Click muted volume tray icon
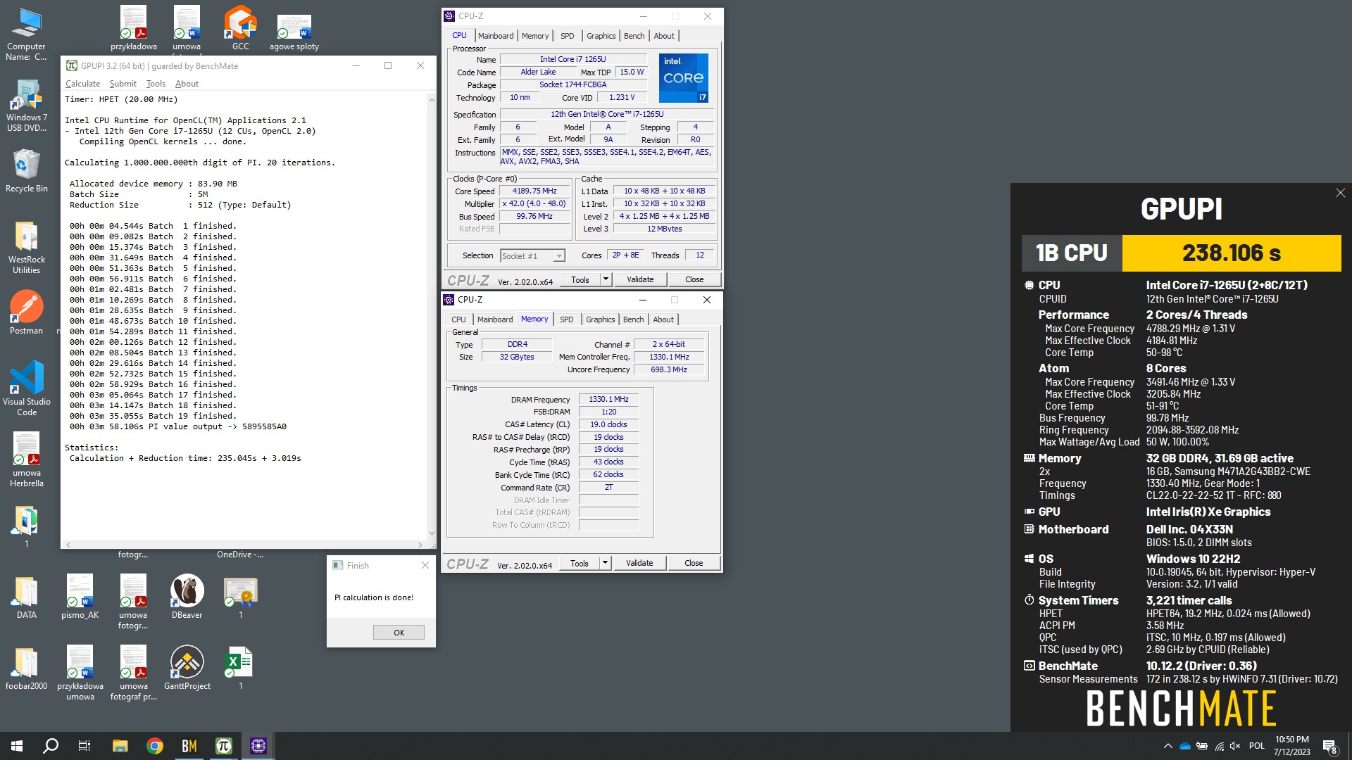Screen dimensions: 1352x760 coord(1235,746)
